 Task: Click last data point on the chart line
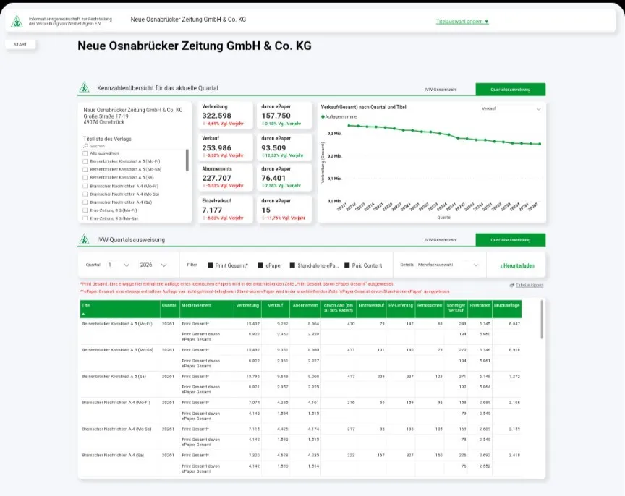540,144
